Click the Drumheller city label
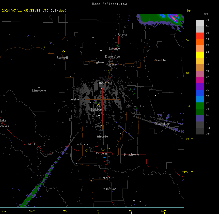 (162, 124)
